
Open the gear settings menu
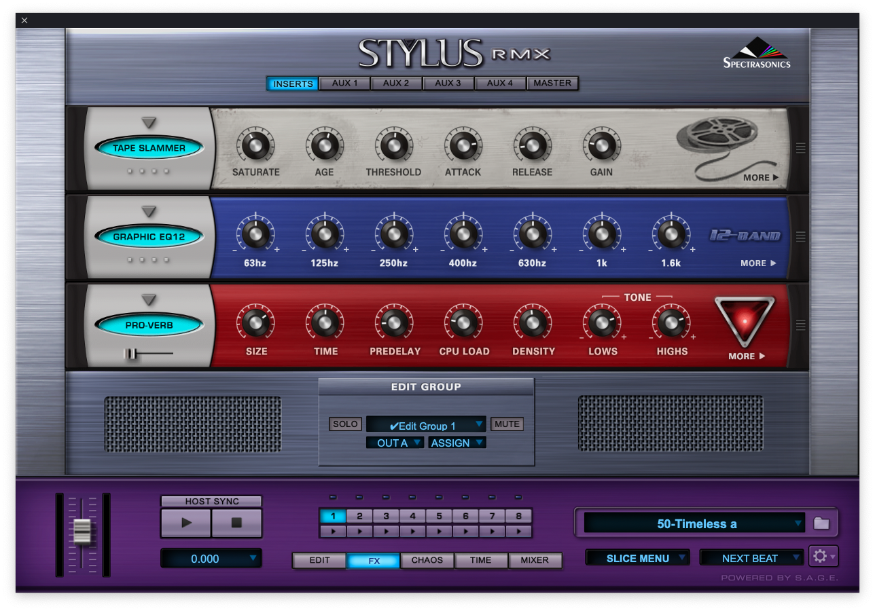(x=823, y=557)
